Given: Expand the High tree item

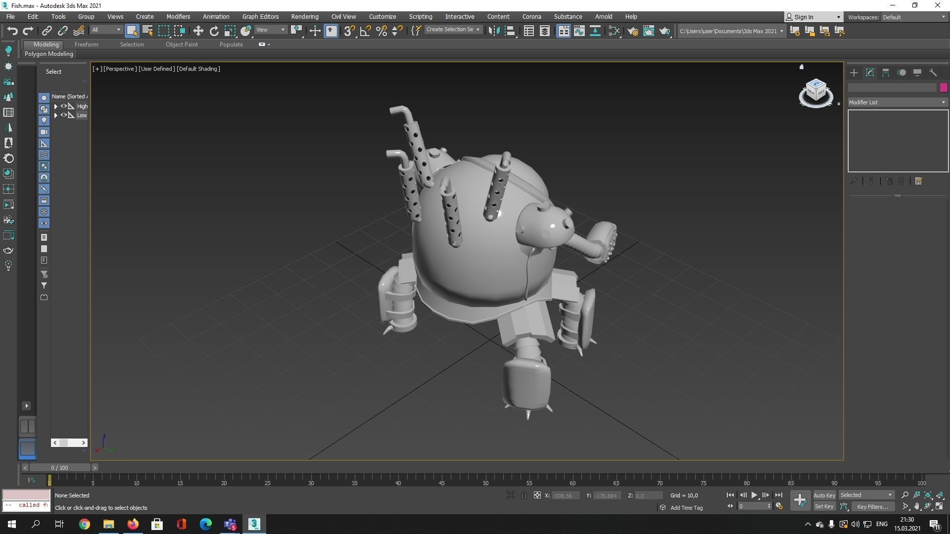Looking at the screenshot, I should [x=56, y=106].
